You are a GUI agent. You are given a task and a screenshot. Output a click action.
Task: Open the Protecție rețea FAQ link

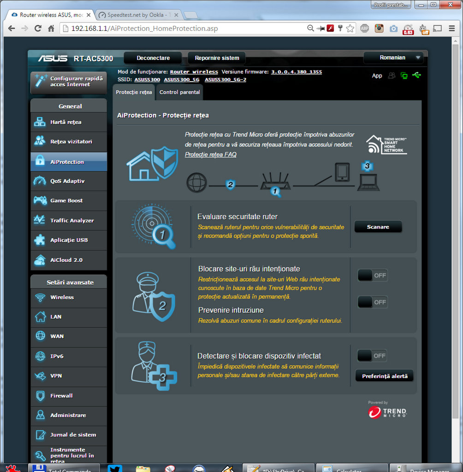point(211,154)
